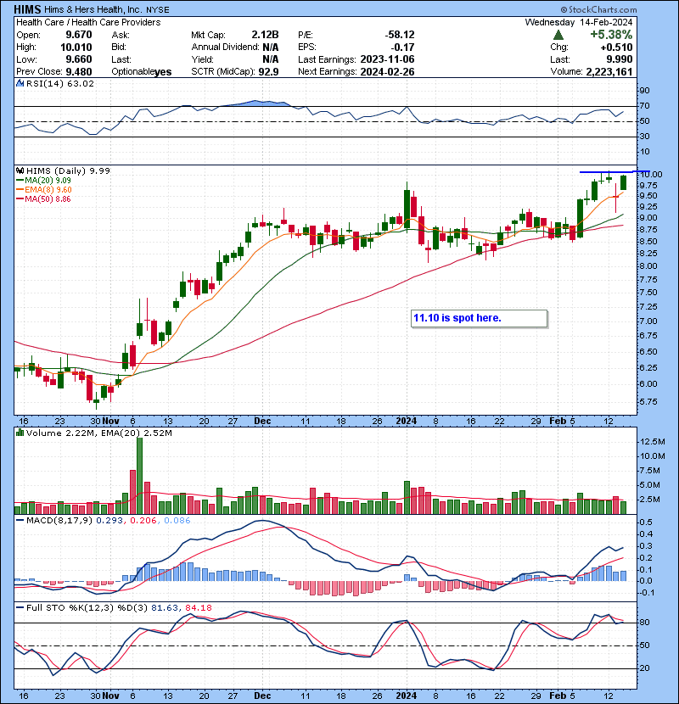Click the Annual Dividend N/A value
The image size is (679, 704).
pos(271,47)
